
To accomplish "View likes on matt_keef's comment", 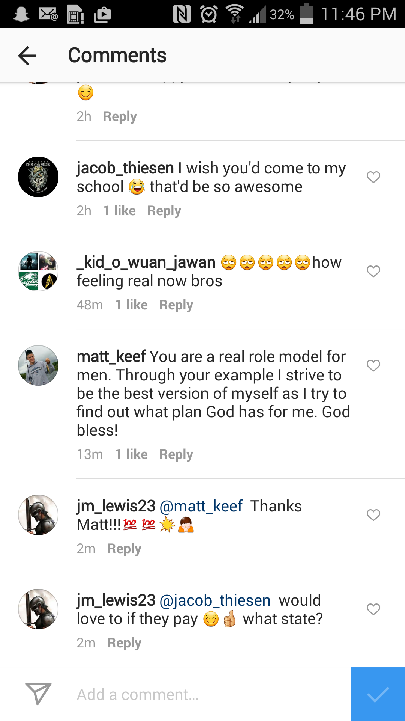I will click(131, 454).
